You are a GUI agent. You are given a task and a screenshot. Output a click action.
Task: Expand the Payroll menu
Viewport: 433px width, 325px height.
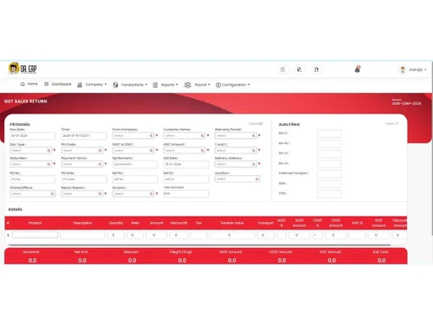pyautogui.click(x=197, y=85)
